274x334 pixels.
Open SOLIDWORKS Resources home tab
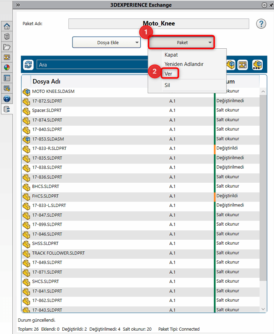[x=7, y=26]
